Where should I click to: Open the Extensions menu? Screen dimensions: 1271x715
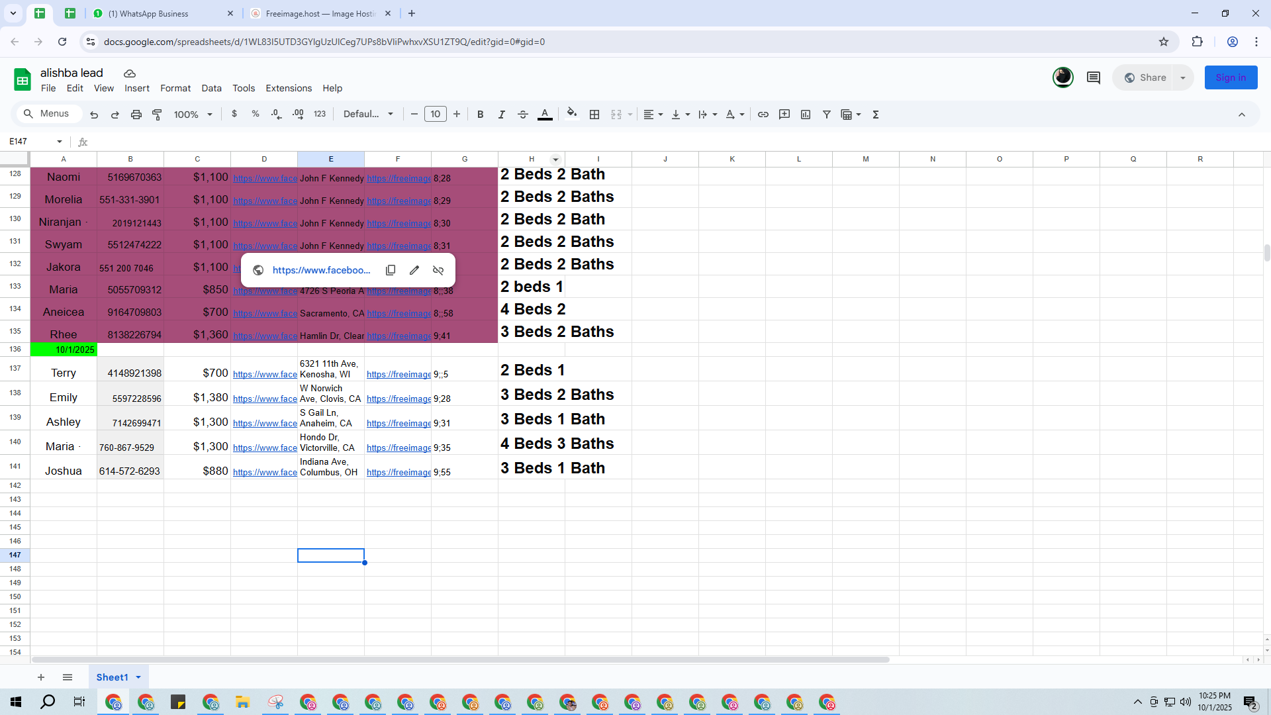pyautogui.click(x=289, y=88)
